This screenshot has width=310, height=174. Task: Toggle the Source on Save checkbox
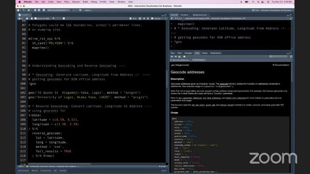click(x=35, y=18)
